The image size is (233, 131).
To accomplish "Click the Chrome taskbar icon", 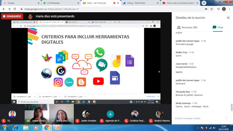I will click(47, 128).
